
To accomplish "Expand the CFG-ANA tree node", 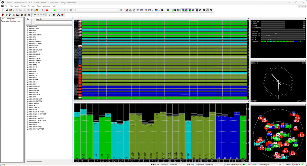I will [x=27, y=26].
